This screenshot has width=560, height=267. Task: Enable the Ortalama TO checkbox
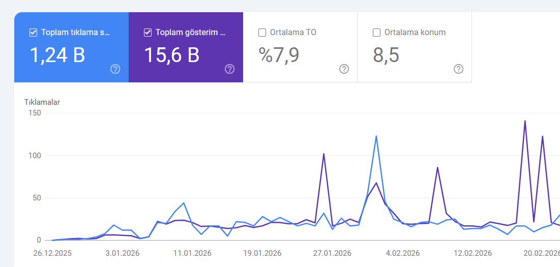pos(262,33)
